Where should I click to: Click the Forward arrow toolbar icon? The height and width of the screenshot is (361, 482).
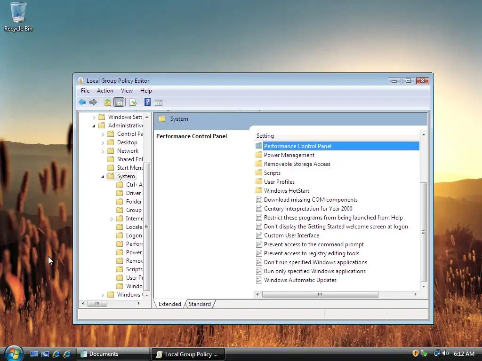pyautogui.click(x=93, y=102)
